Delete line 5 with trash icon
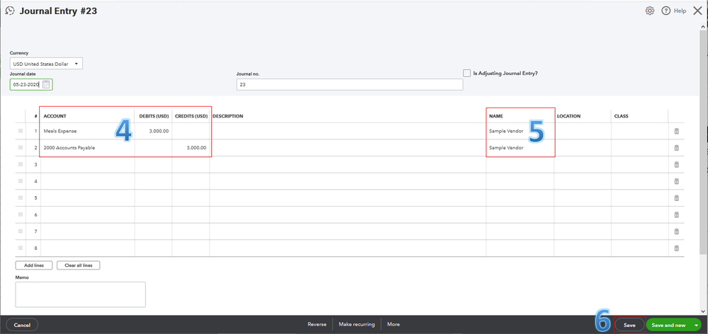 676,198
